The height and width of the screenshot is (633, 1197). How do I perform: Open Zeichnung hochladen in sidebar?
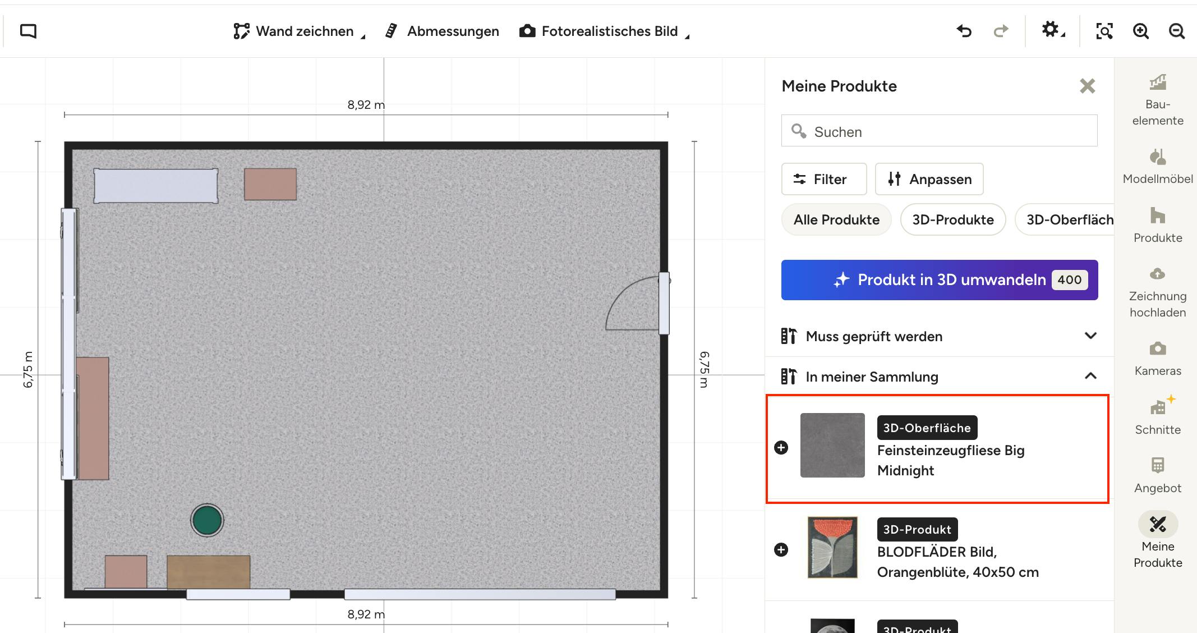[1158, 292]
